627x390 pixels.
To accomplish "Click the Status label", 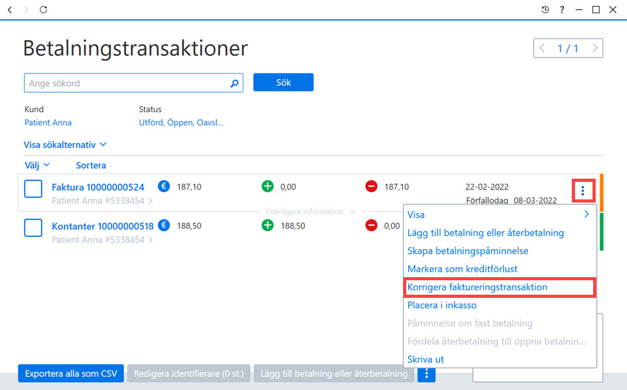I will (150, 109).
